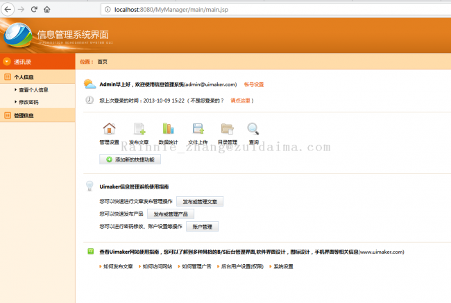Select 修改密码 in sidebar menu
451x303 pixels.
(x=28, y=102)
